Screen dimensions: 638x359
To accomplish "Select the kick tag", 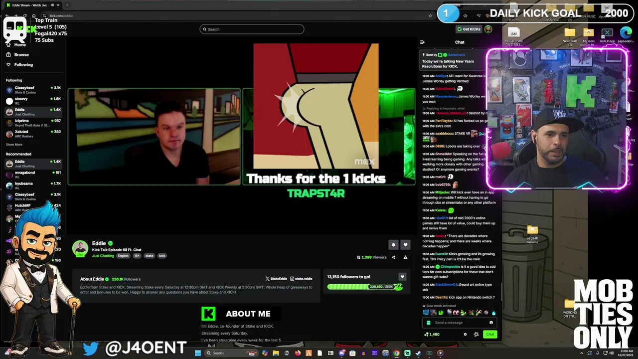I will click(x=162, y=256).
